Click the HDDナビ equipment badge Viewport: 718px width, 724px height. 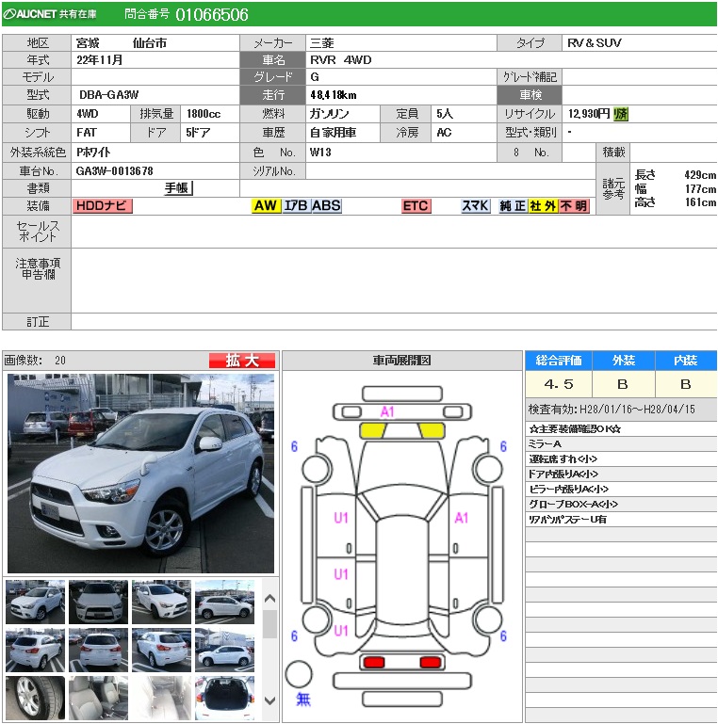103,206
